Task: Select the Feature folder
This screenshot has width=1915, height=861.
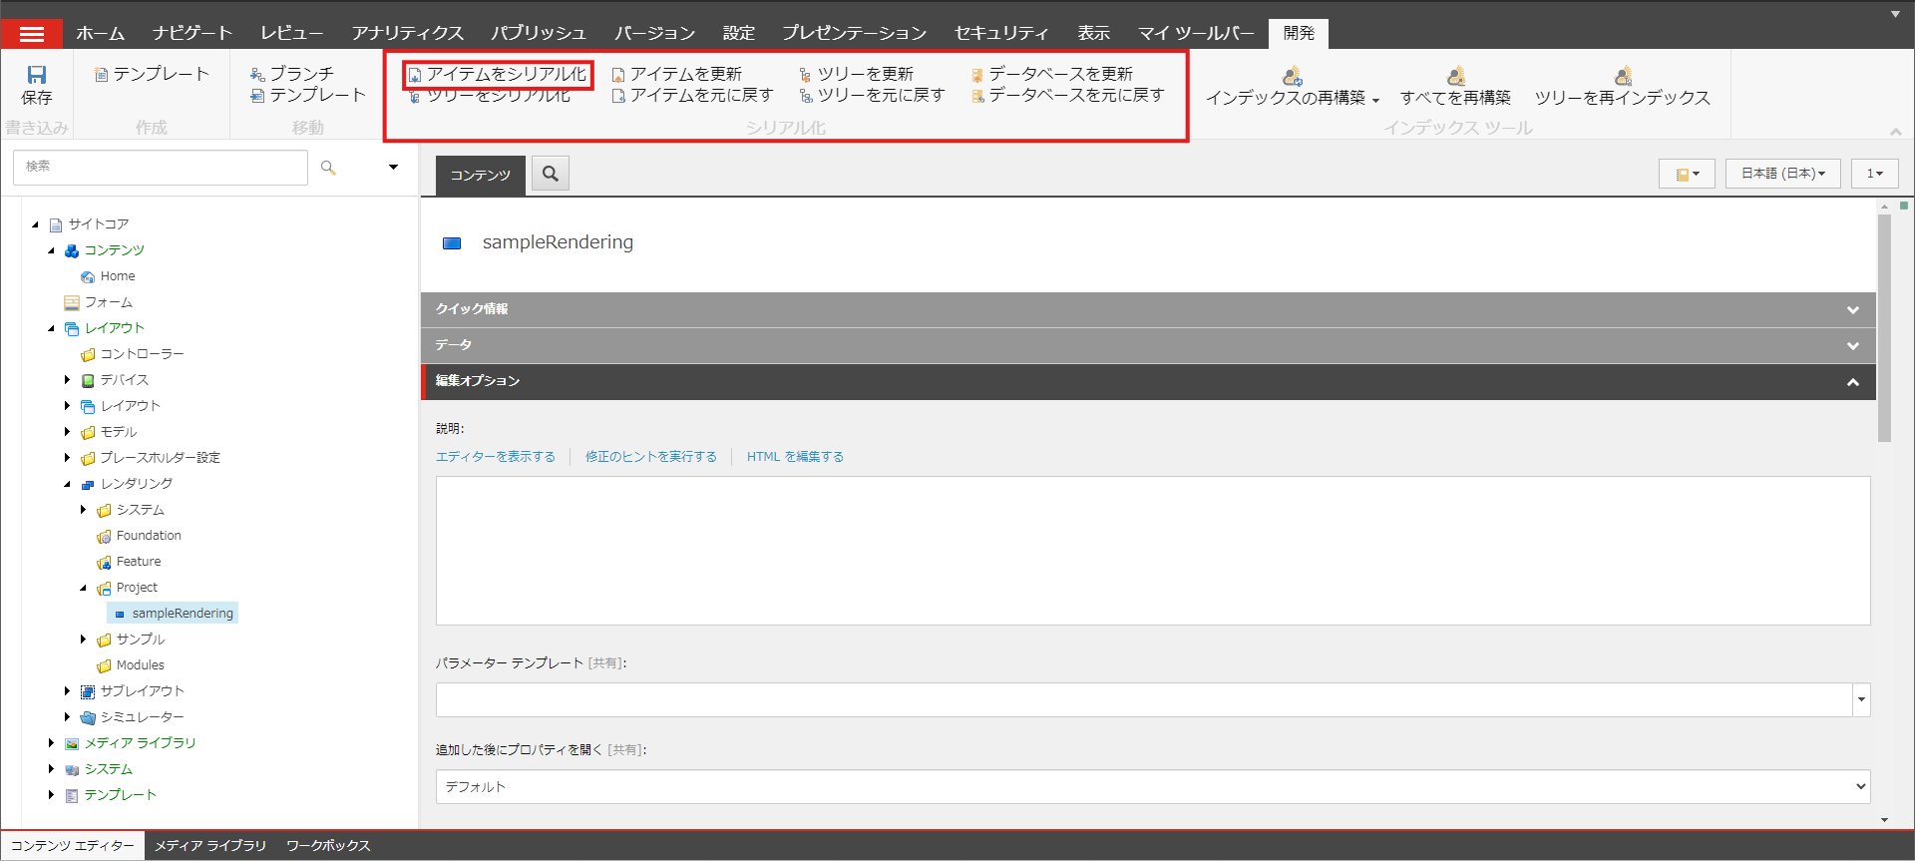Action: [x=139, y=562]
